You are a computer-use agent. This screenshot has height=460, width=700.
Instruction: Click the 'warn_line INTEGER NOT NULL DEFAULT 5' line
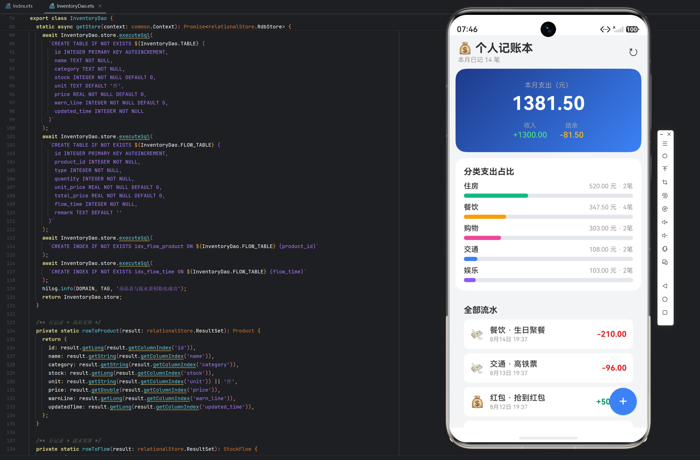click(111, 103)
